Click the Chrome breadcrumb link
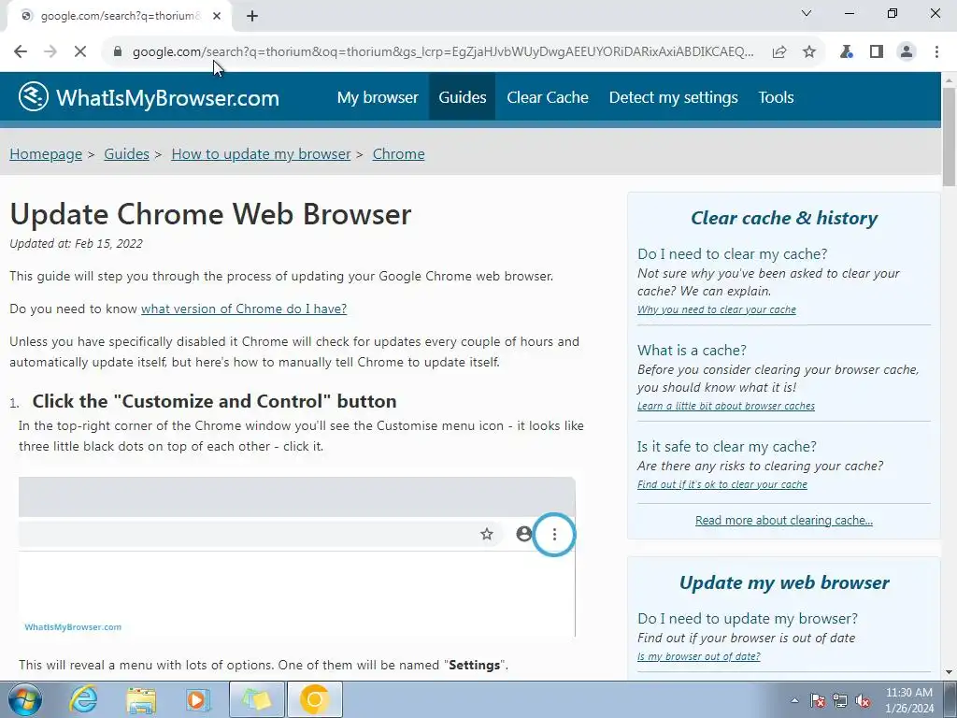 [x=398, y=154]
